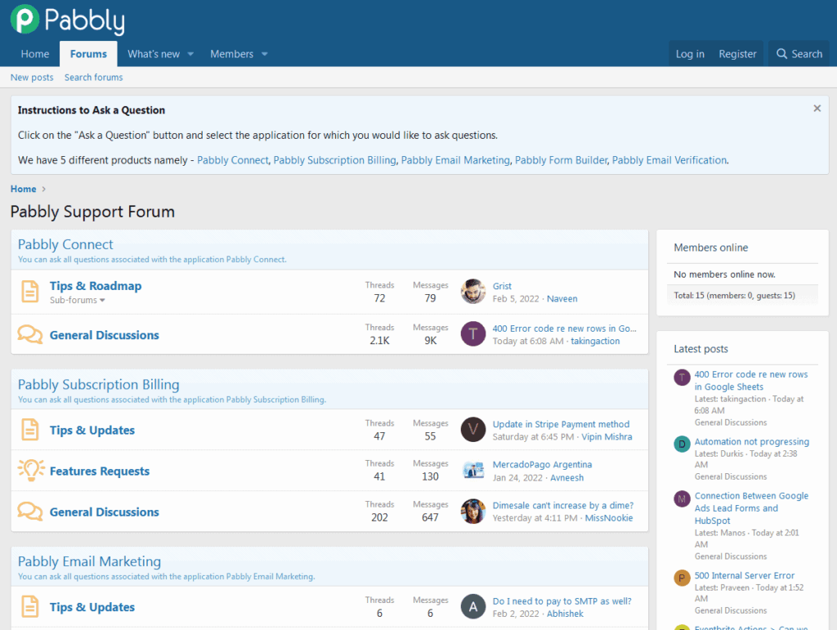
Task: Click the Register button
Action: point(737,54)
